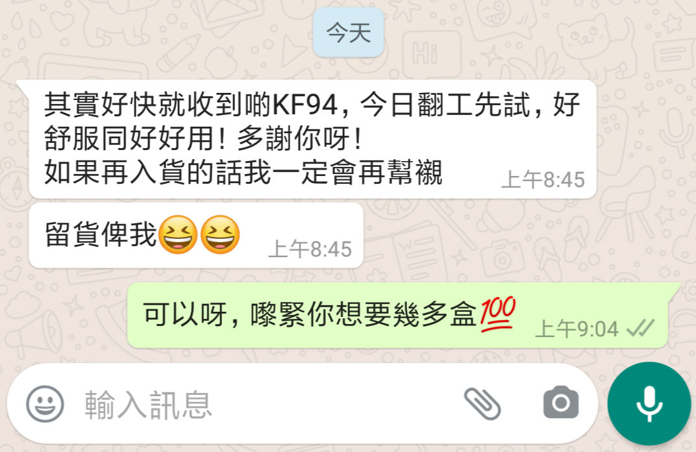
Task: Open the emoji picker smiley icon
Action: [45, 403]
